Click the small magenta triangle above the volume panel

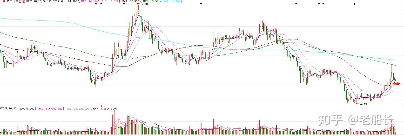[101, 106]
